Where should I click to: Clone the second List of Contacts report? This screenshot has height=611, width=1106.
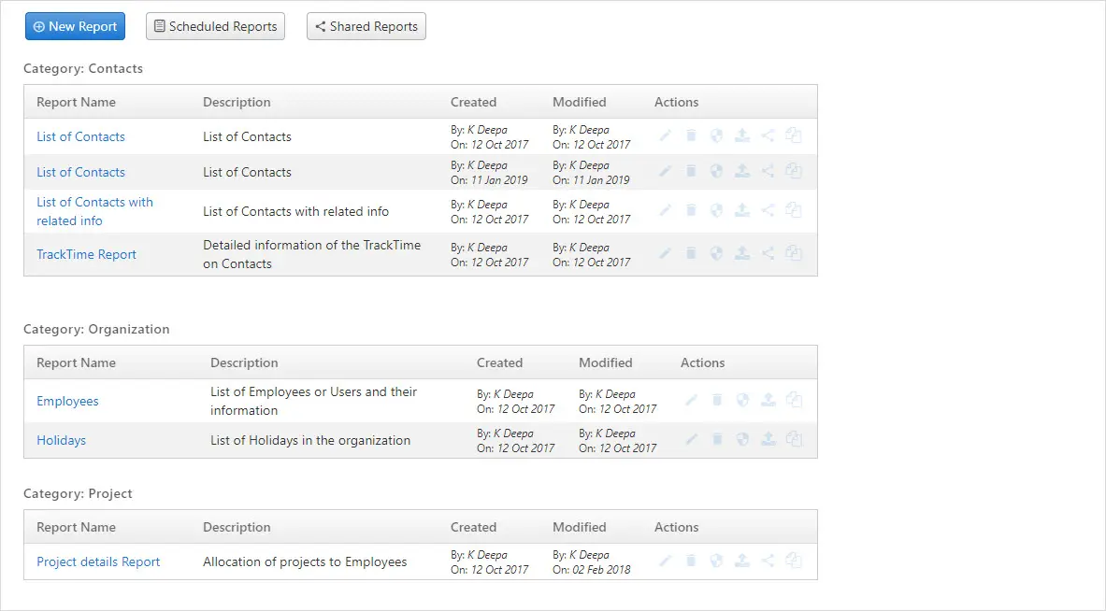click(794, 171)
